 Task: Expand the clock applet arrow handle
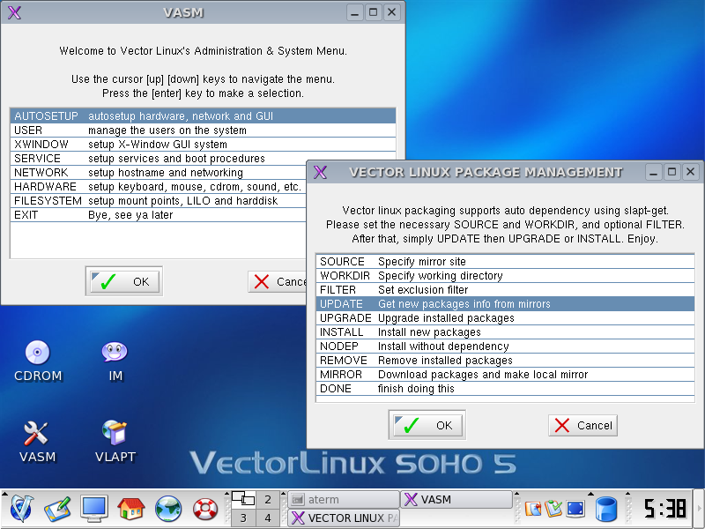point(628,494)
